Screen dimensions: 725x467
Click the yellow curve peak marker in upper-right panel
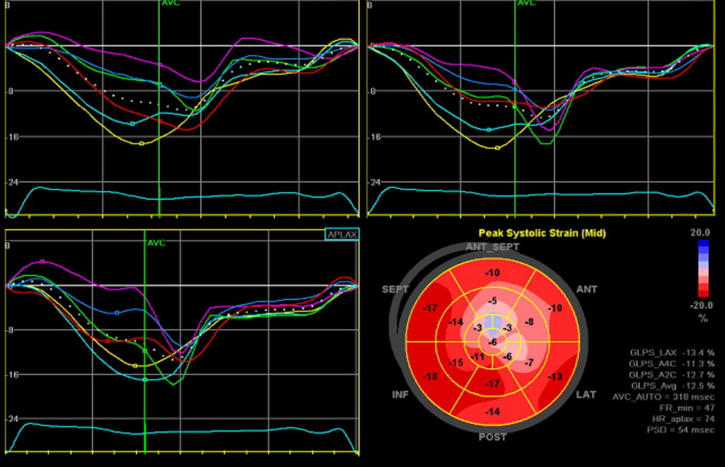pyautogui.click(x=498, y=148)
